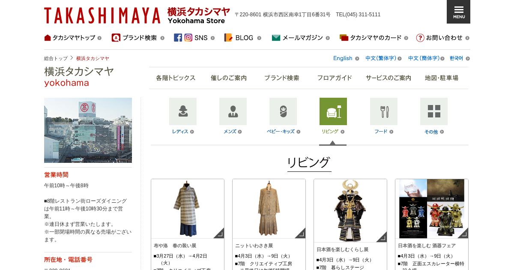Select the Food (フード) fork icon
The width and height of the screenshot is (514, 270).
(384, 111)
